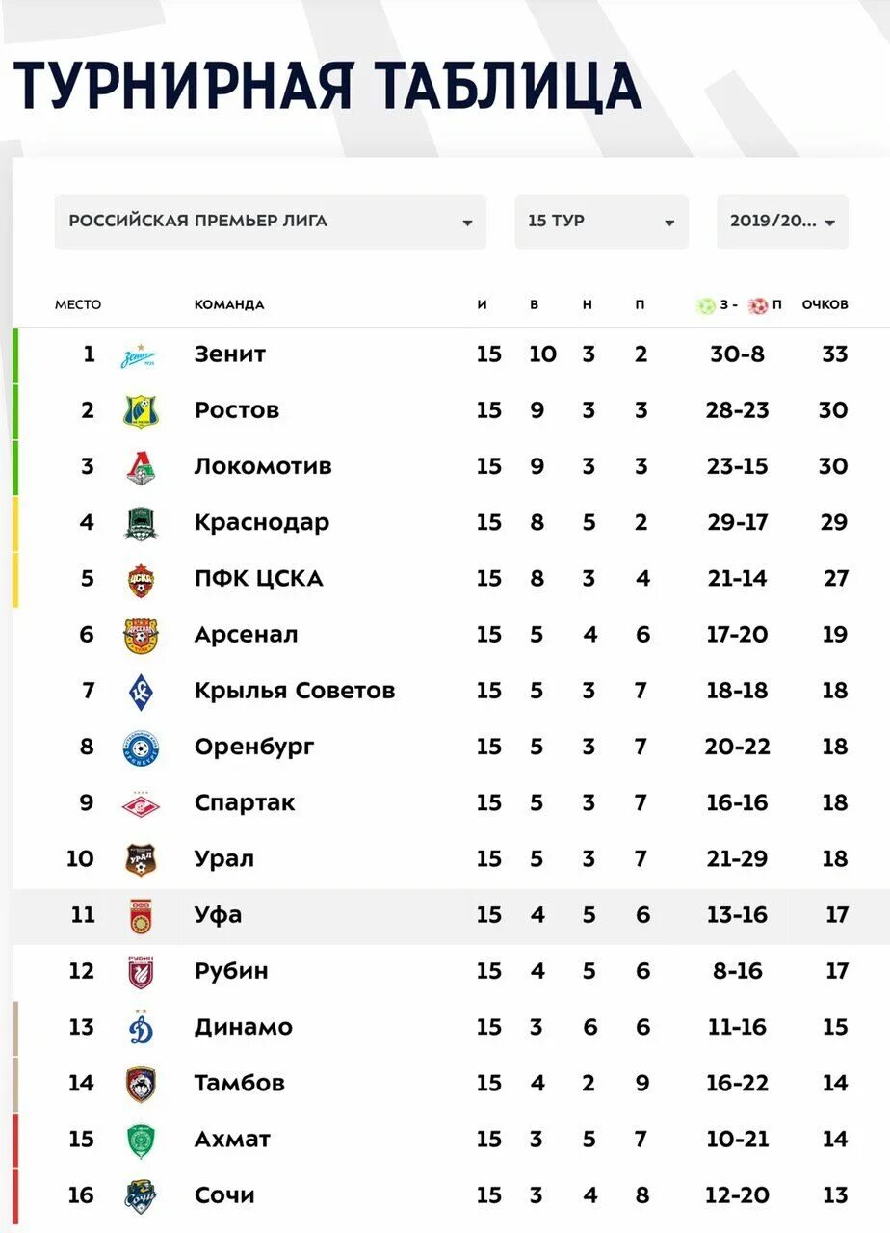This screenshot has width=890, height=1233.
Task: Click the Zenit club logo
Action: [x=140, y=355]
